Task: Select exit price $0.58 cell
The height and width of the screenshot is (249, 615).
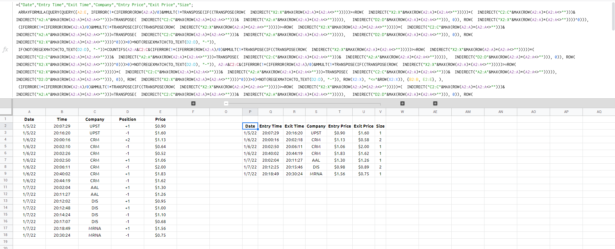Action: 364,140
